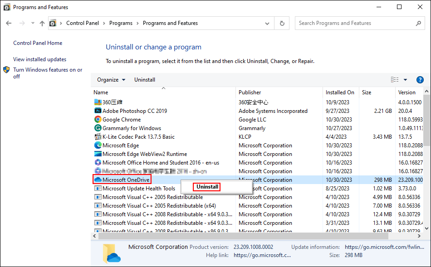Click the Back navigation arrow
The image size is (431, 267).
9,23
